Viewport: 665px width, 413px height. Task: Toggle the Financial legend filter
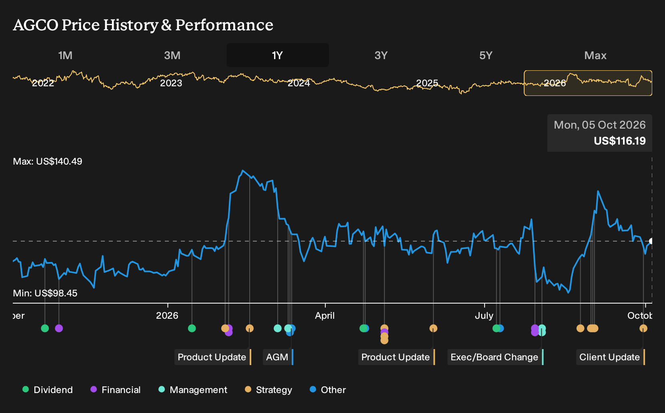click(115, 390)
